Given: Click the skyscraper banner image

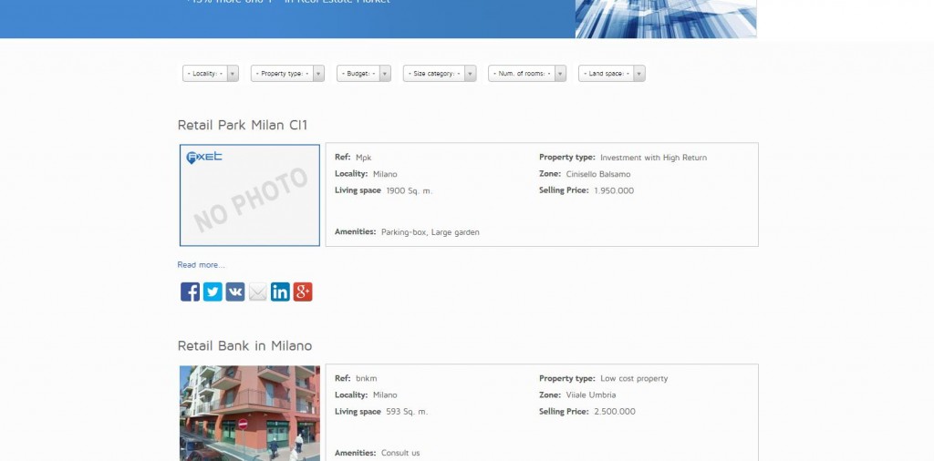Looking at the screenshot, I should coord(665,18).
